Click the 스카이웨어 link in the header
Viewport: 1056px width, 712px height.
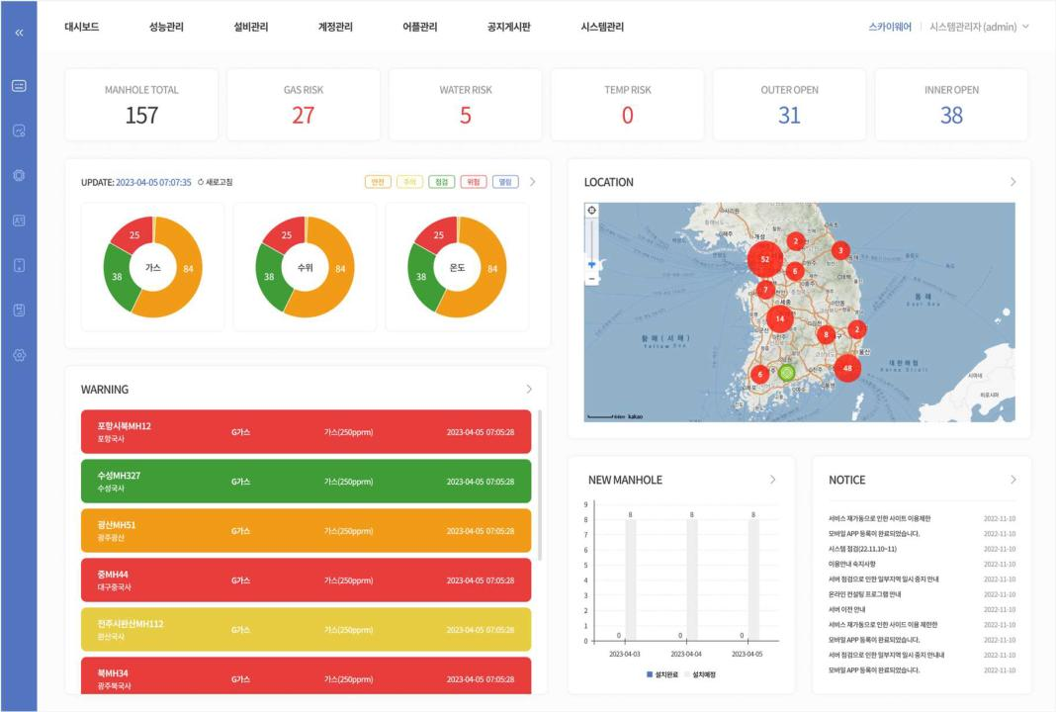coord(890,27)
